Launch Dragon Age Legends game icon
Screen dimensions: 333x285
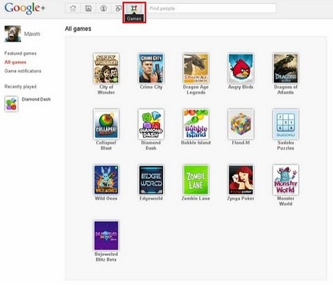click(196, 68)
